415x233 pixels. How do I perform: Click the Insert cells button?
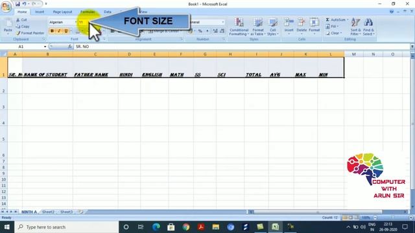(289, 26)
